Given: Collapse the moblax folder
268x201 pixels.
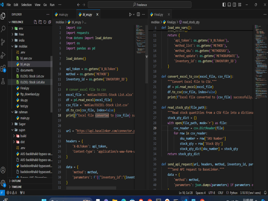Looking at the screenshot, I should pos(12,46).
